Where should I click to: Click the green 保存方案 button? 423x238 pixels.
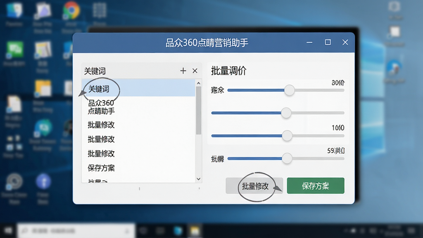point(316,186)
